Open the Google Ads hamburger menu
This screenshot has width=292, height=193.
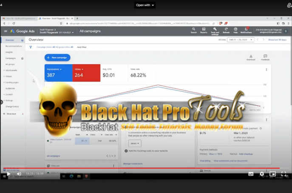coord(6,31)
